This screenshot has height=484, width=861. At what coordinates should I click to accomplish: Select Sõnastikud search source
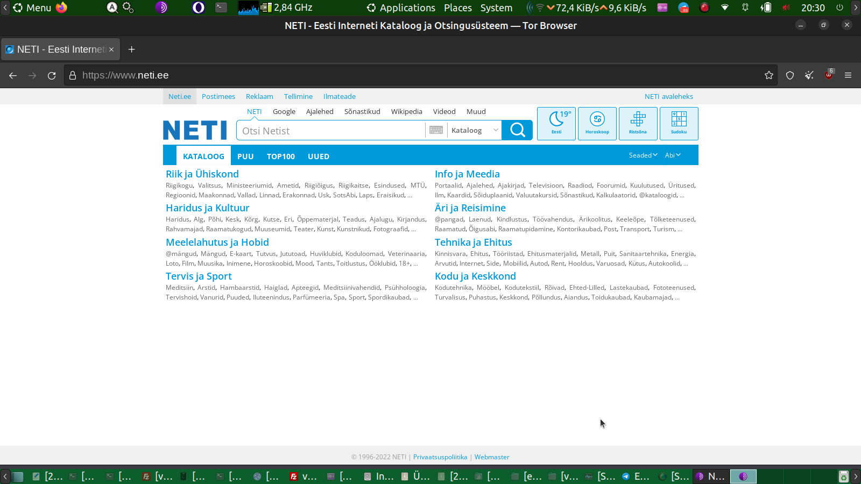pos(362,112)
